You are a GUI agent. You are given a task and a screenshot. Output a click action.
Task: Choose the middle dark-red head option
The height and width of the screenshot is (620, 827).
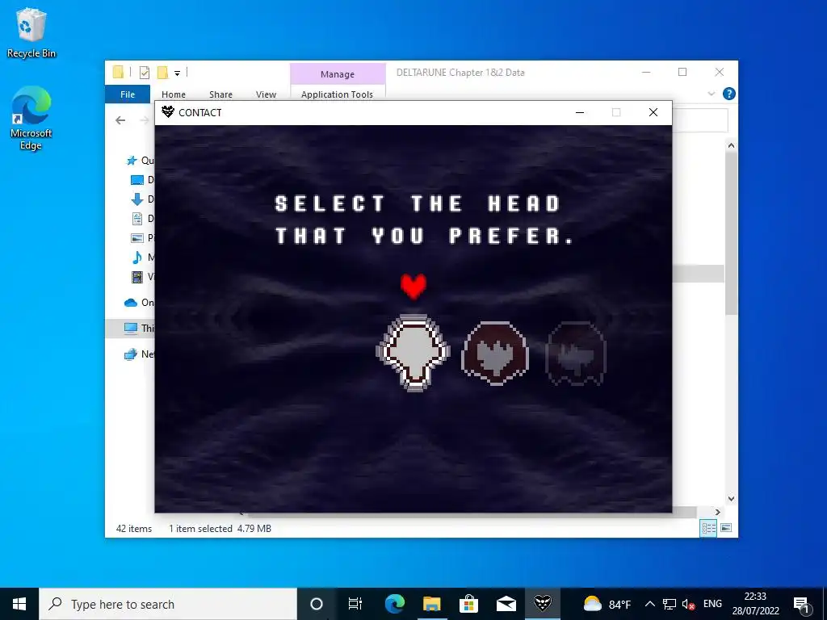click(495, 354)
